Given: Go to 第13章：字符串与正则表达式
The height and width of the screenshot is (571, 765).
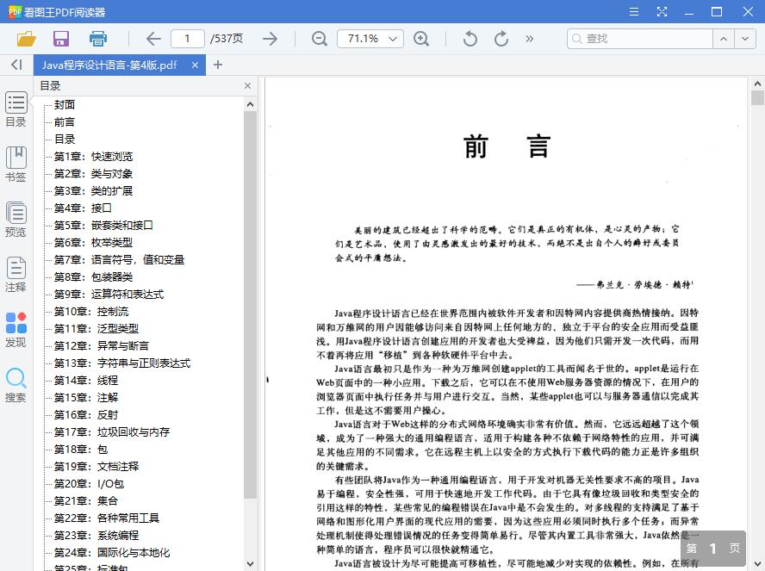Looking at the screenshot, I should coord(122,363).
